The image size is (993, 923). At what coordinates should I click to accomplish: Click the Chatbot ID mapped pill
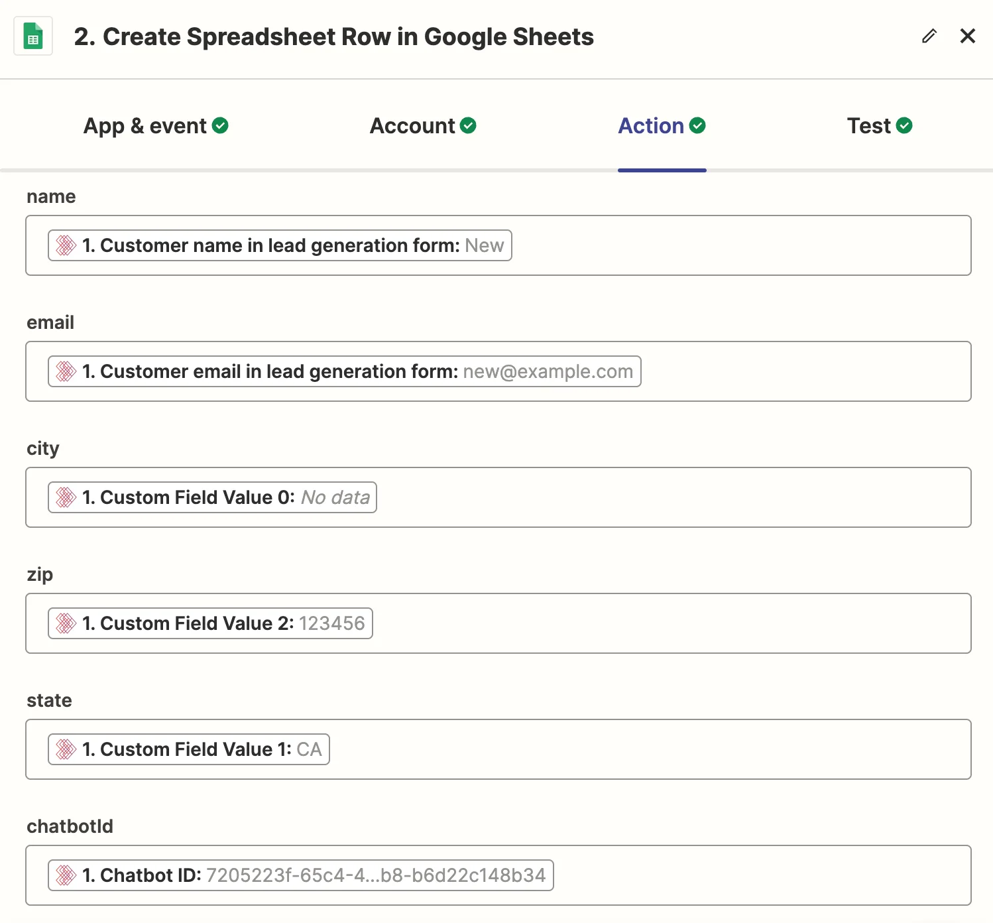300,875
